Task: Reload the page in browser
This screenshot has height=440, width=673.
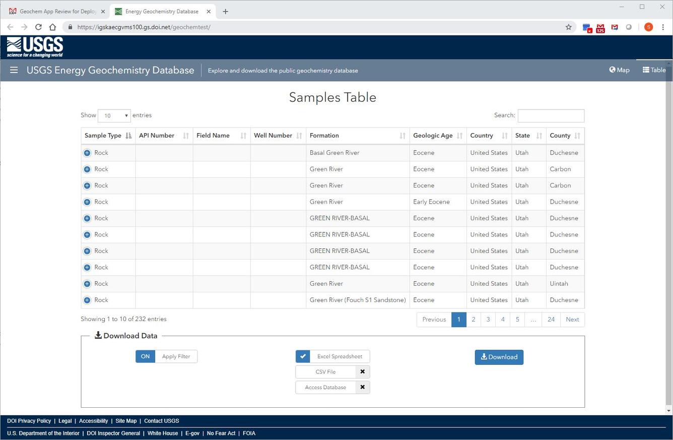Action: pos(38,27)
